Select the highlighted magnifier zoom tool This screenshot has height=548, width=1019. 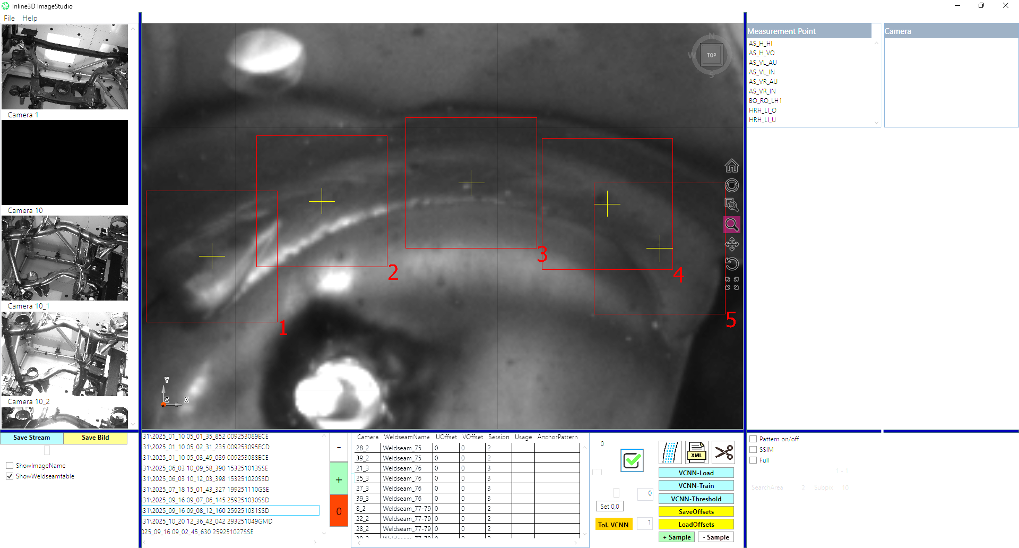(731, 225)
